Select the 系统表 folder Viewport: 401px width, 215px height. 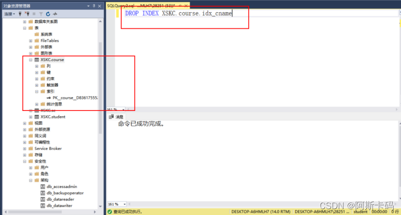click(46, 34)
